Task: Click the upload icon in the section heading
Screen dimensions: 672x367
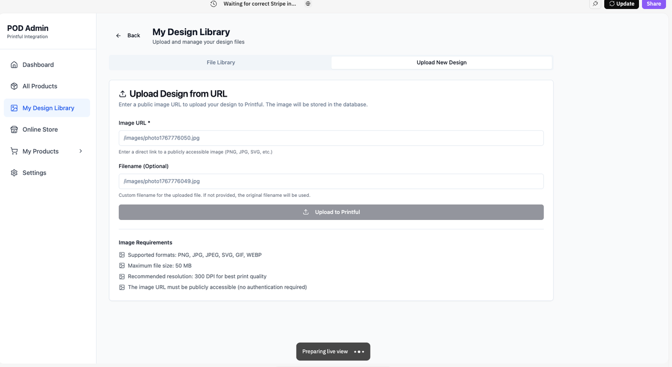Action: click(x=122, y=93)
